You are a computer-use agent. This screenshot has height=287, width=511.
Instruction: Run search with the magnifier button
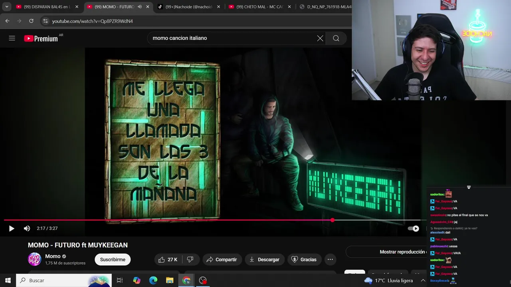coord(336,38)
